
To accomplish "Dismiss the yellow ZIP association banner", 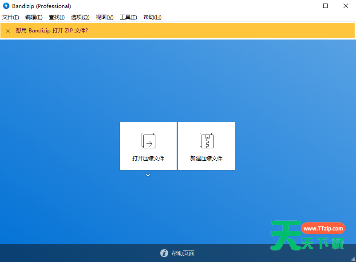I will coord(8,31).
